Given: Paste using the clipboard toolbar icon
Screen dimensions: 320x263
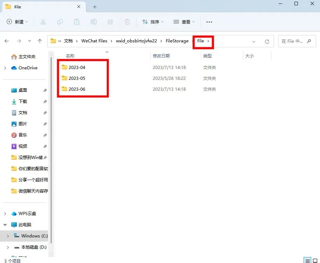Looking at the screenshot, I should point(77,22).
